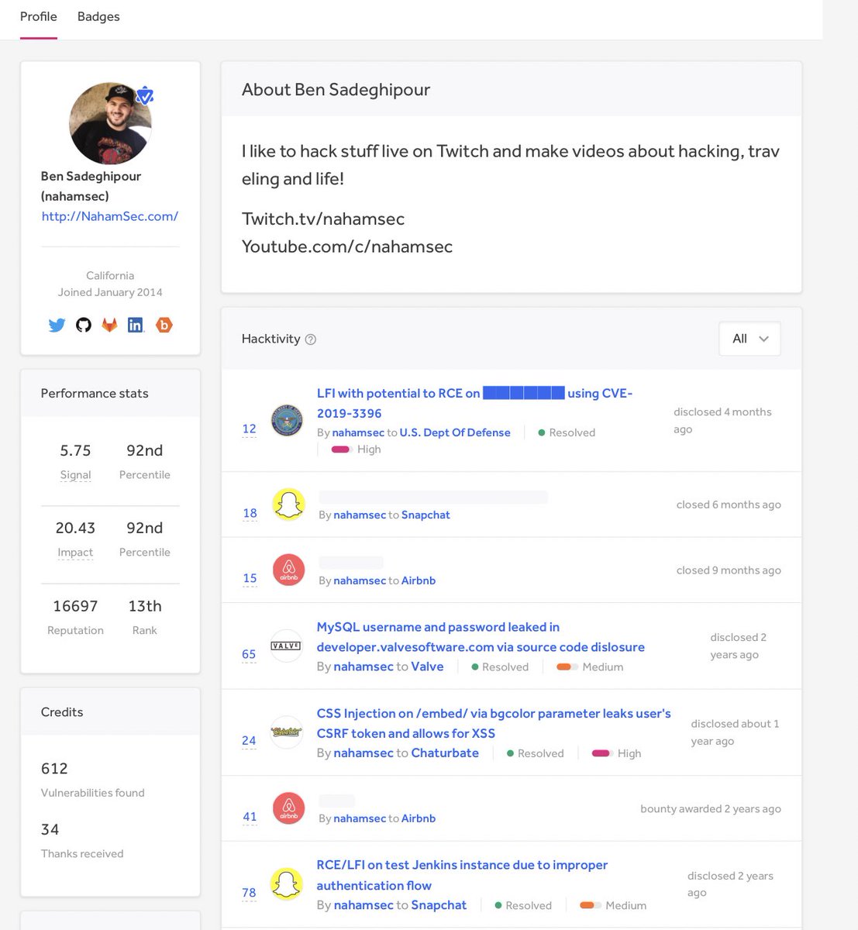Screen dimensions: 858x930
Task: Click the Snapchat logo in the 78-vote report
Action: [286, 884]
